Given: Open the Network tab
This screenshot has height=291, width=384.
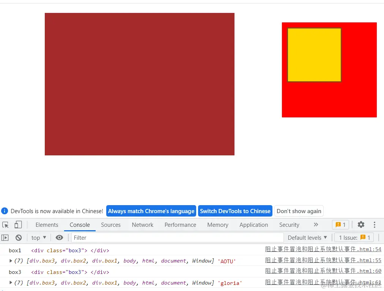Looking at the screenshot, I should pyautogui.click(x=143, y=225).
